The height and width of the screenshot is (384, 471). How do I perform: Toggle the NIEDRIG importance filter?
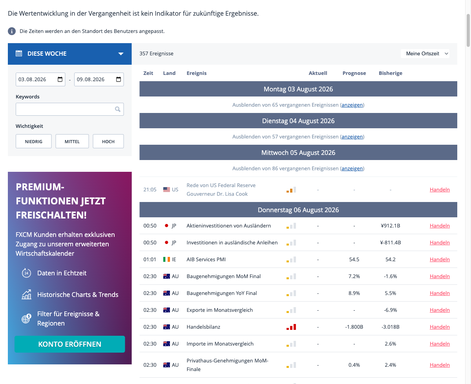[x=34, y=142]
